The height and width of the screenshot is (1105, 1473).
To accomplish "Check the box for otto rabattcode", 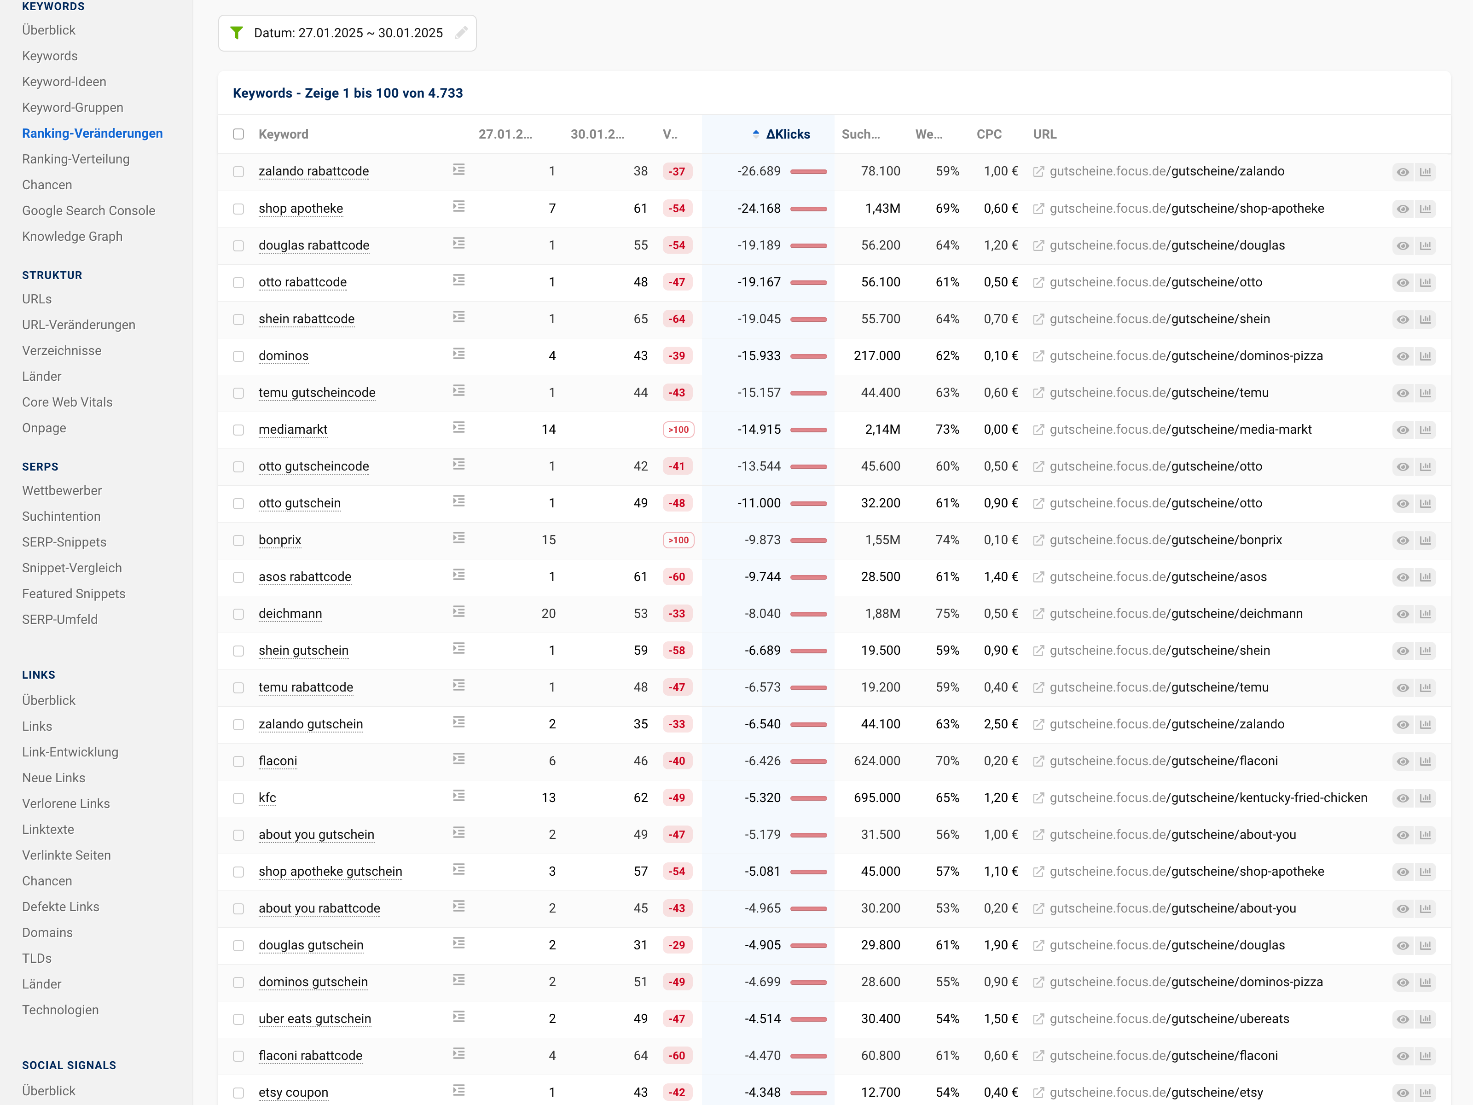I will 238,282.
